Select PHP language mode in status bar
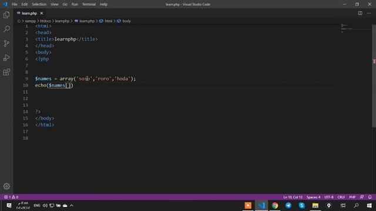This screenshot has height=211, width=376. click(x=352, y=197)
